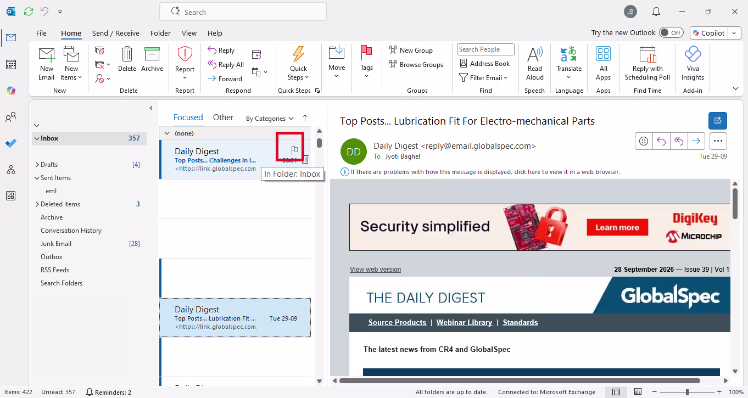Screen dimensions: 748x398
Task: Collapse the ribbon with the chevron
Action: (735, 88)
